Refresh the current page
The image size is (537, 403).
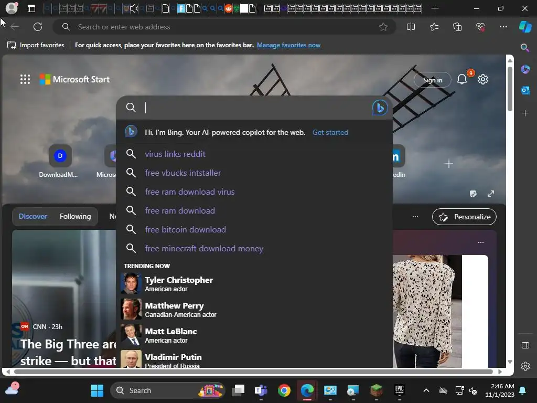pyautogui.click(x=38, y=27)
